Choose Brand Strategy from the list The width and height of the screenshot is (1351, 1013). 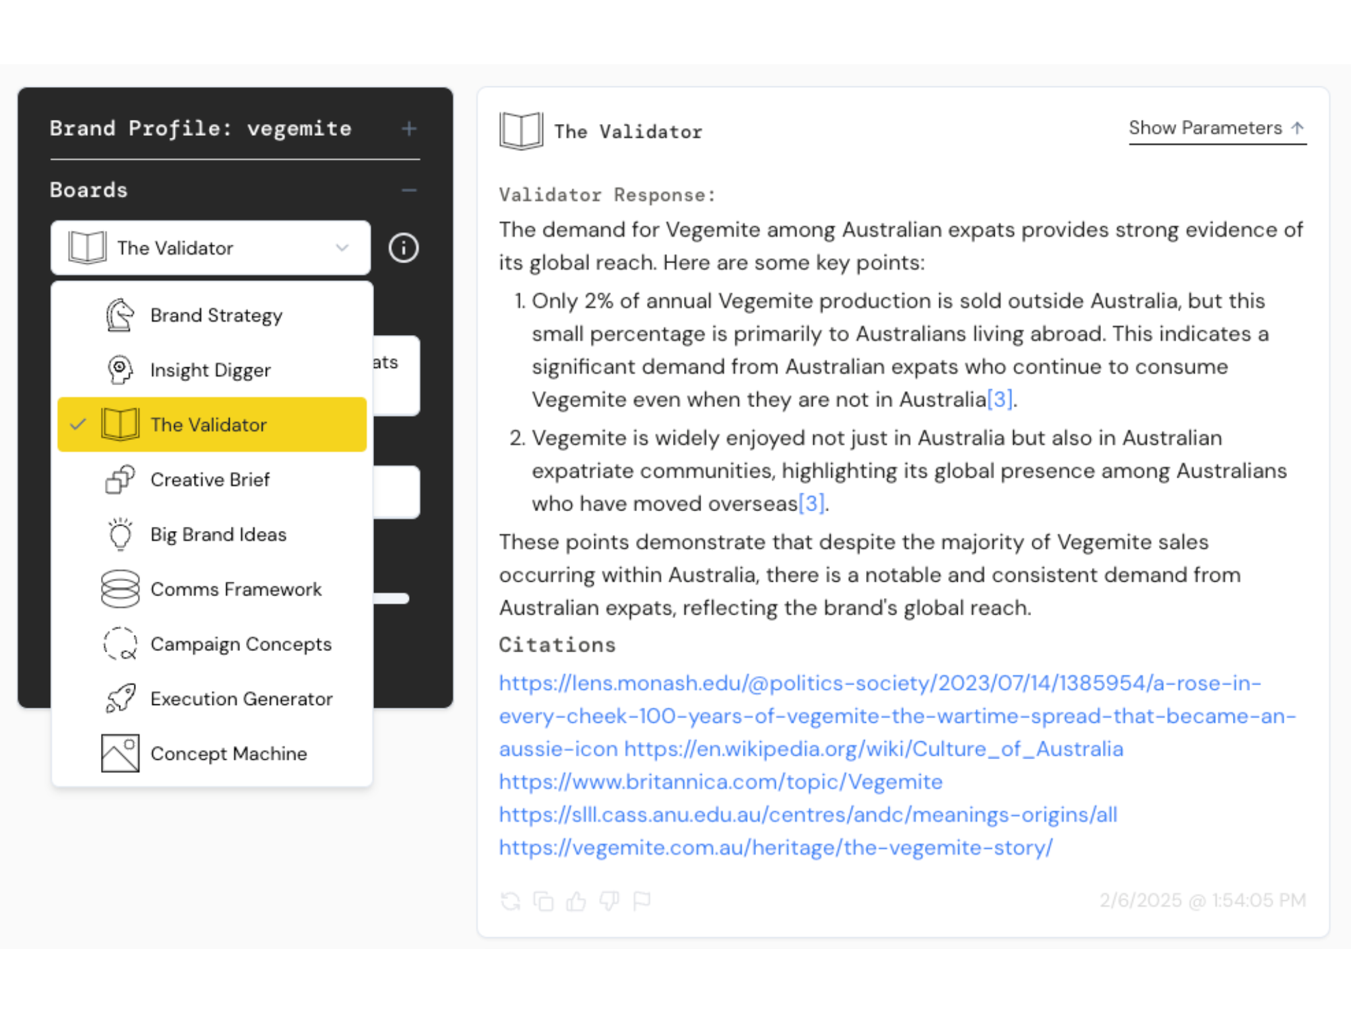coord(216,315)
